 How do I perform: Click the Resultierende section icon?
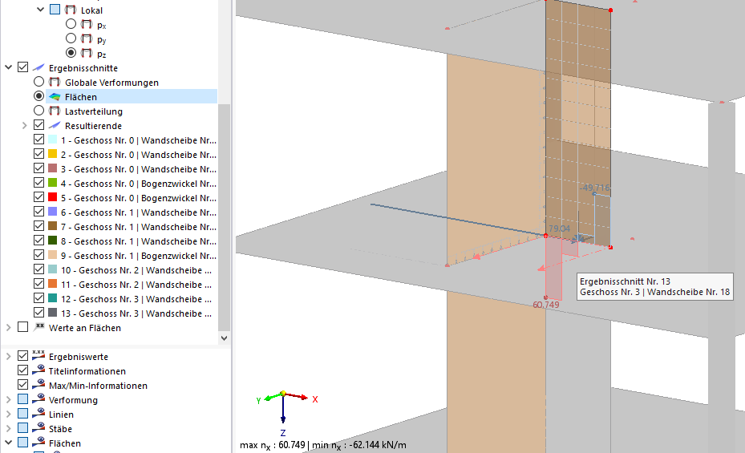[x=55, y=125]
